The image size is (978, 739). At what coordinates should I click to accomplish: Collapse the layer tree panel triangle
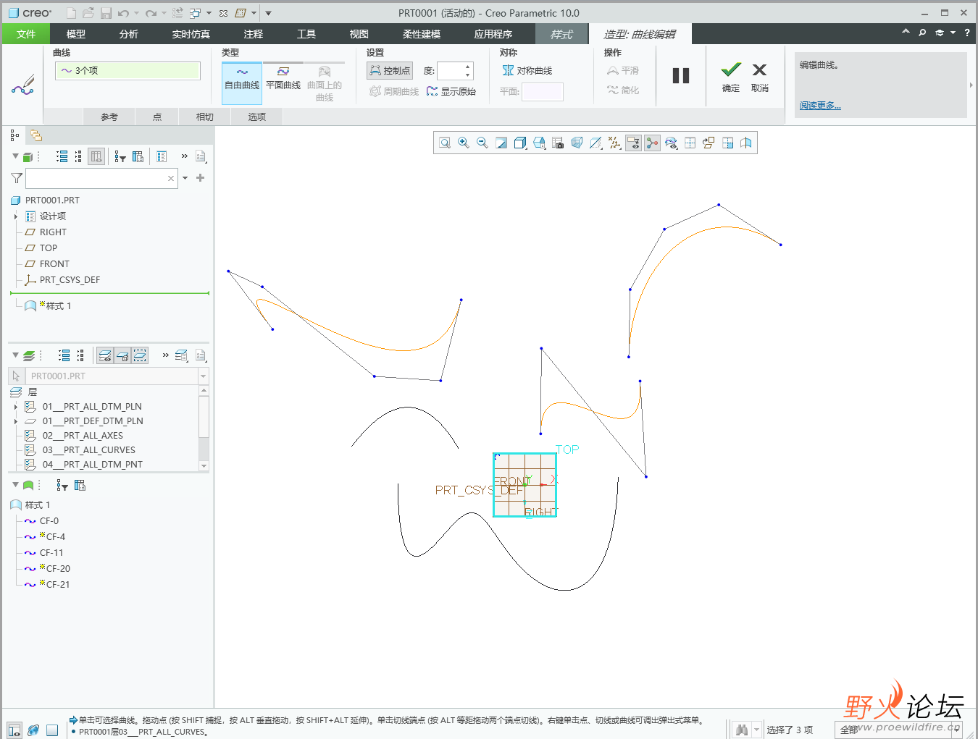coord(15,355)
